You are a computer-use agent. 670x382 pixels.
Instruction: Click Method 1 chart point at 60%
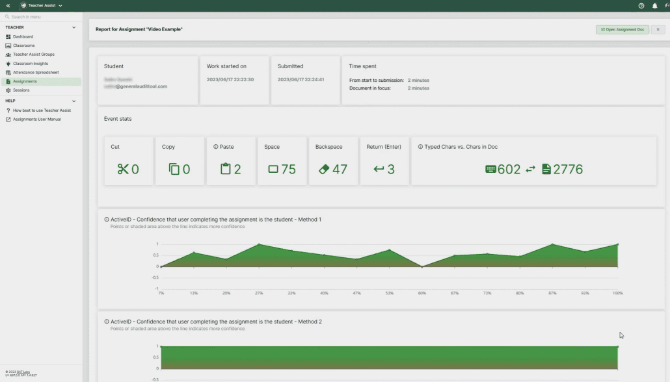(x=422, y=266)
